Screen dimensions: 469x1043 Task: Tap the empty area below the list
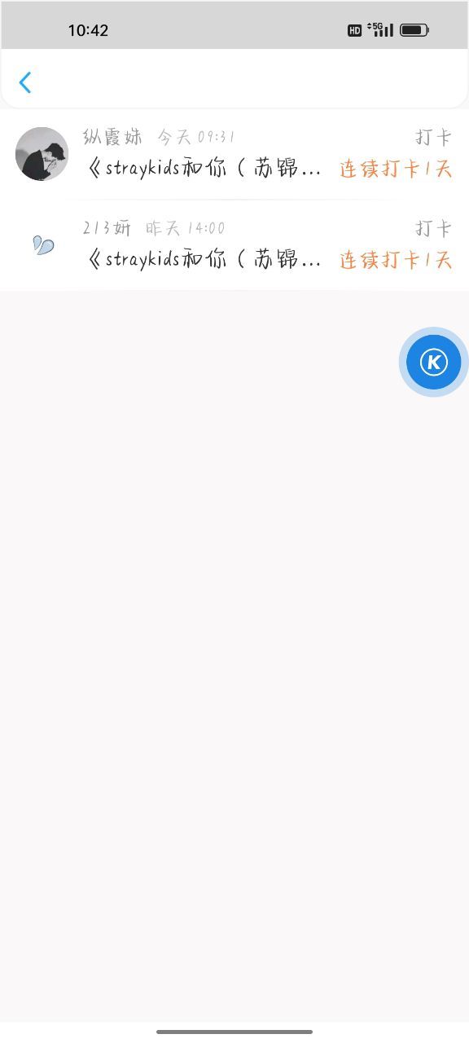click(234, 652)
